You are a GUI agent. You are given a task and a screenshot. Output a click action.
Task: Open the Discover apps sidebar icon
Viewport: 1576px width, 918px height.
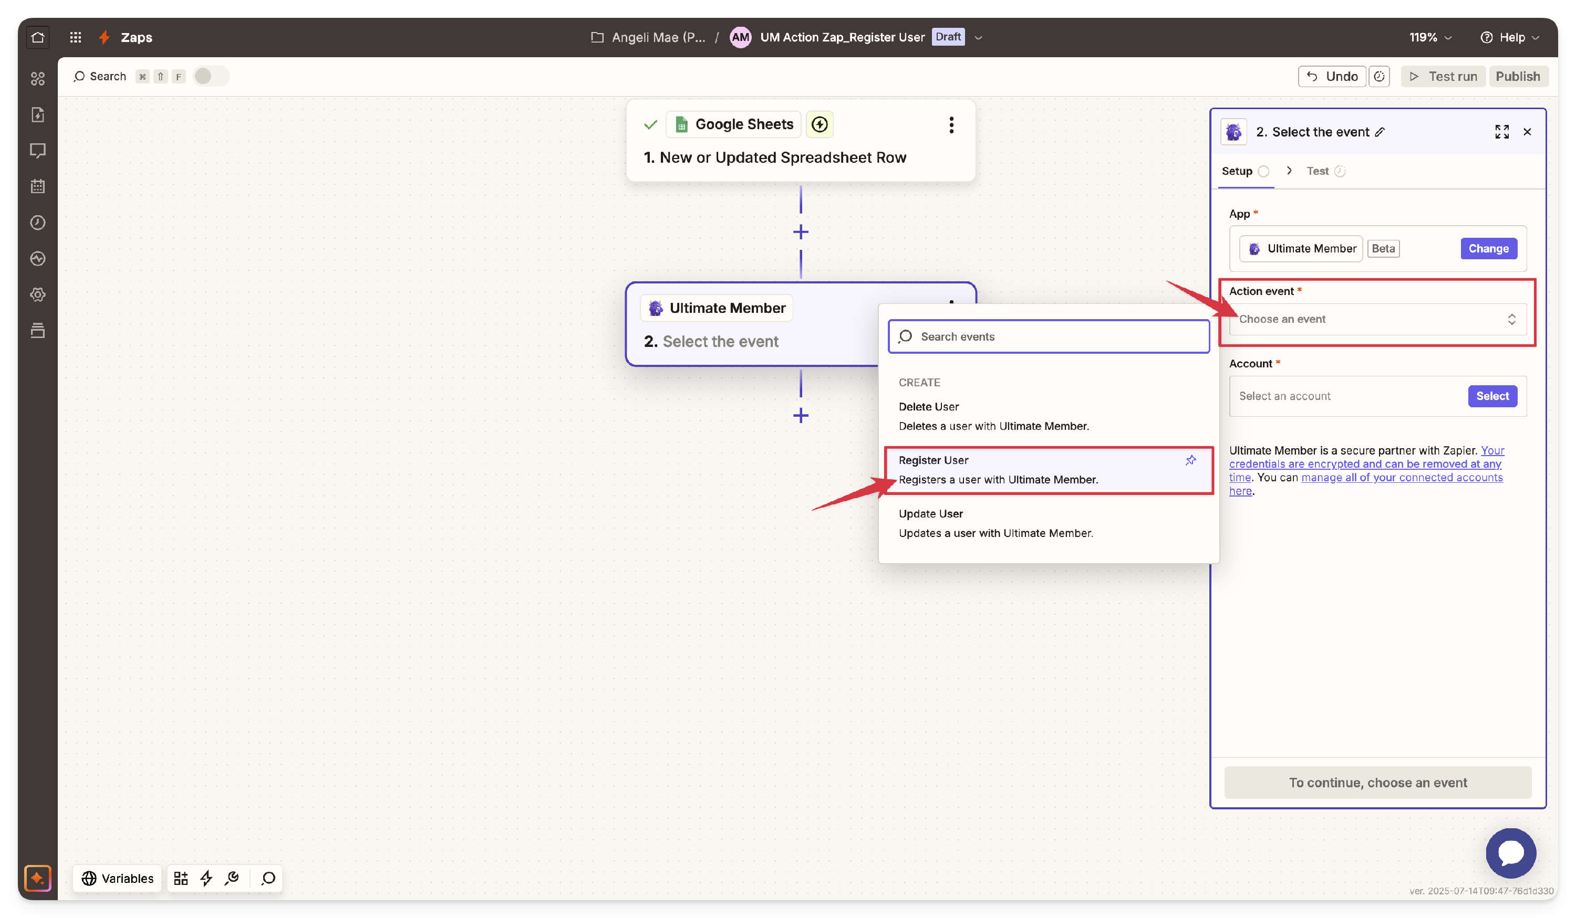[x=38, y=79]
